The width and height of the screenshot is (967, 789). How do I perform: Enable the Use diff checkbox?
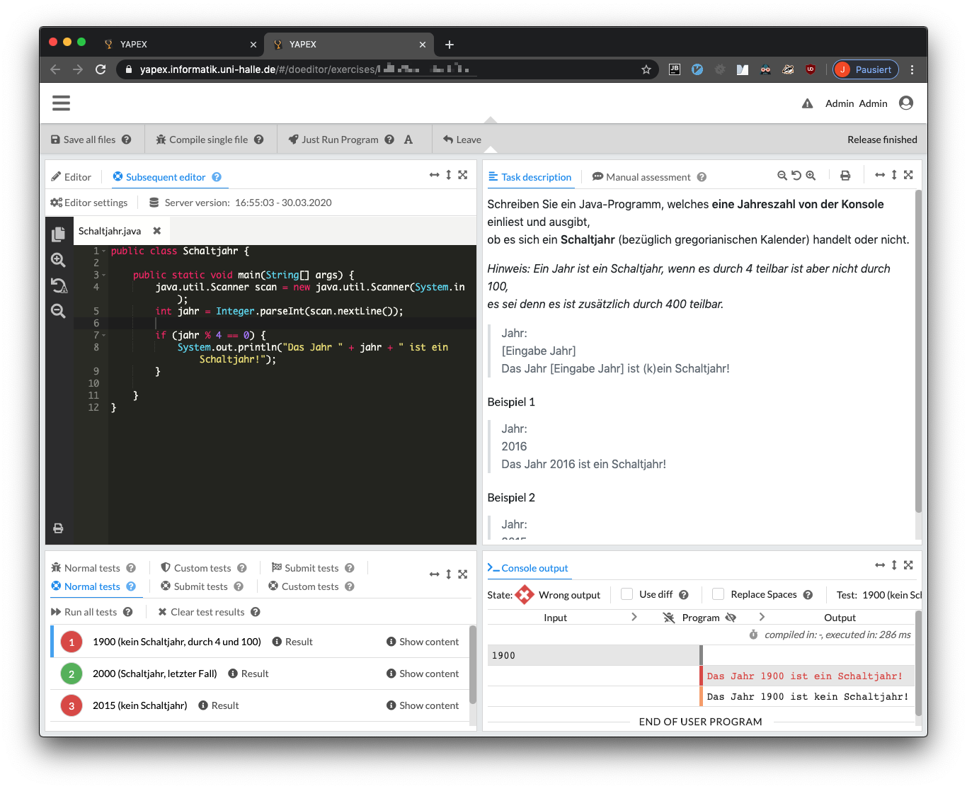pyautogui.click(x=626, y=594)
